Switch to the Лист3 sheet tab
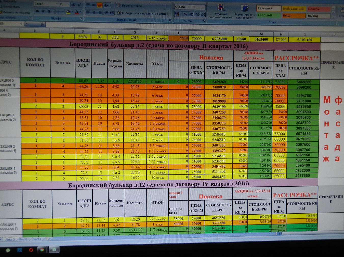The width and height of the screenshot is (344, 257). 36,239
